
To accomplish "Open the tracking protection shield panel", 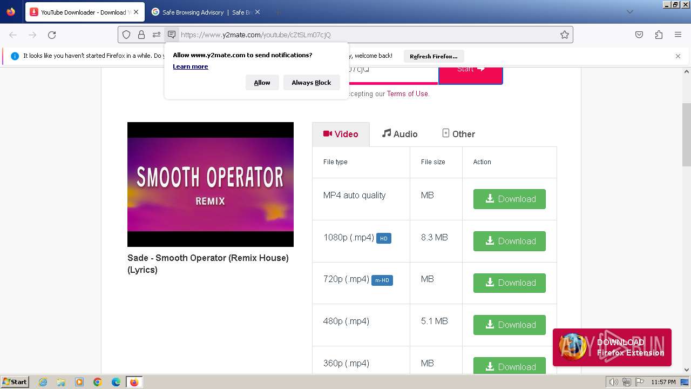I will click(x=126, y=35).
